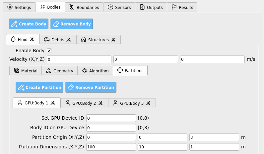Click the Velocity X input field
264x154 pixels.
tap(79, 59)
